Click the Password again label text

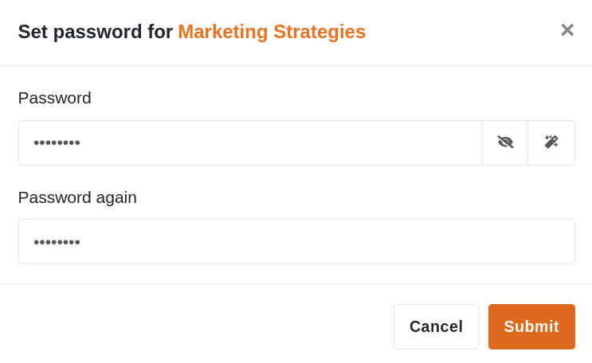(77, 197)
